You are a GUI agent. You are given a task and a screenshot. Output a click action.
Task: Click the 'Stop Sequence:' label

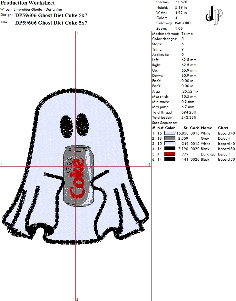tap(164, 123)
